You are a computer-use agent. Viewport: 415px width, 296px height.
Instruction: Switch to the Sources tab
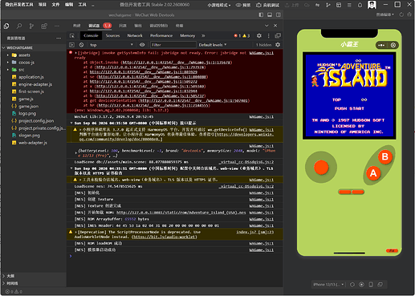click(112, 35)
